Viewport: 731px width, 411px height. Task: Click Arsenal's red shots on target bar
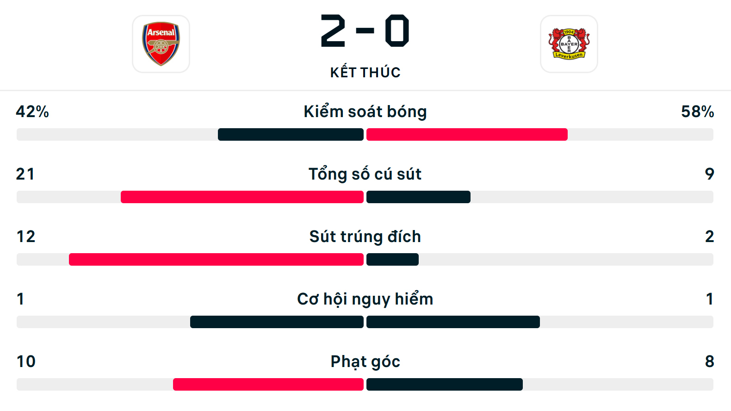216,260
